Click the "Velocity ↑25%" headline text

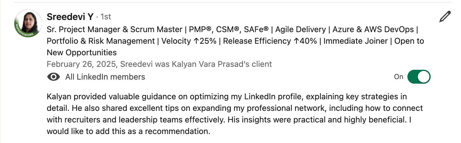pos(189,41)
